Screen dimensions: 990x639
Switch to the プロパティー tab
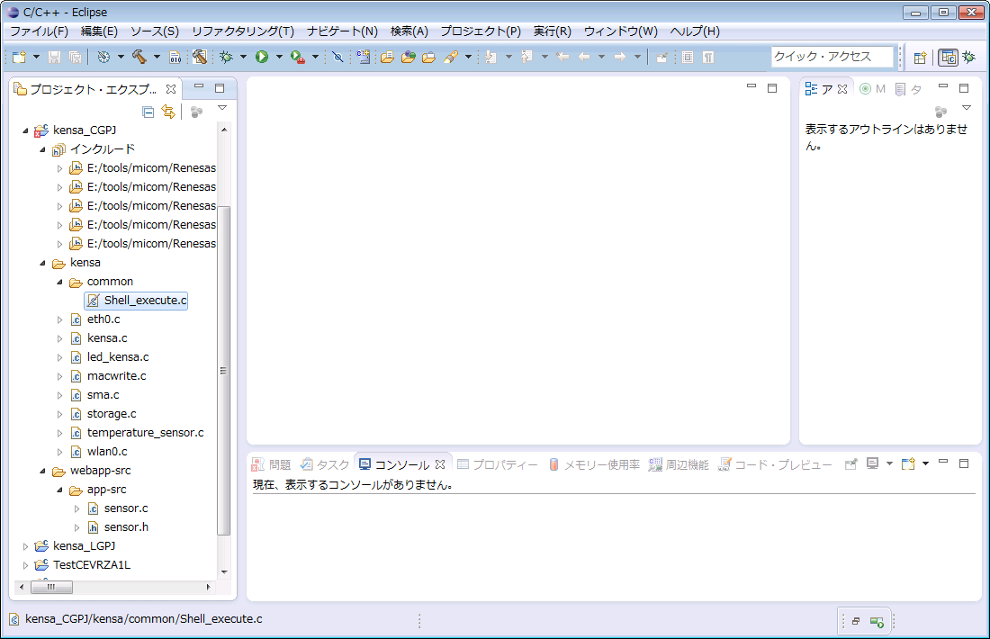click(498, 464)
